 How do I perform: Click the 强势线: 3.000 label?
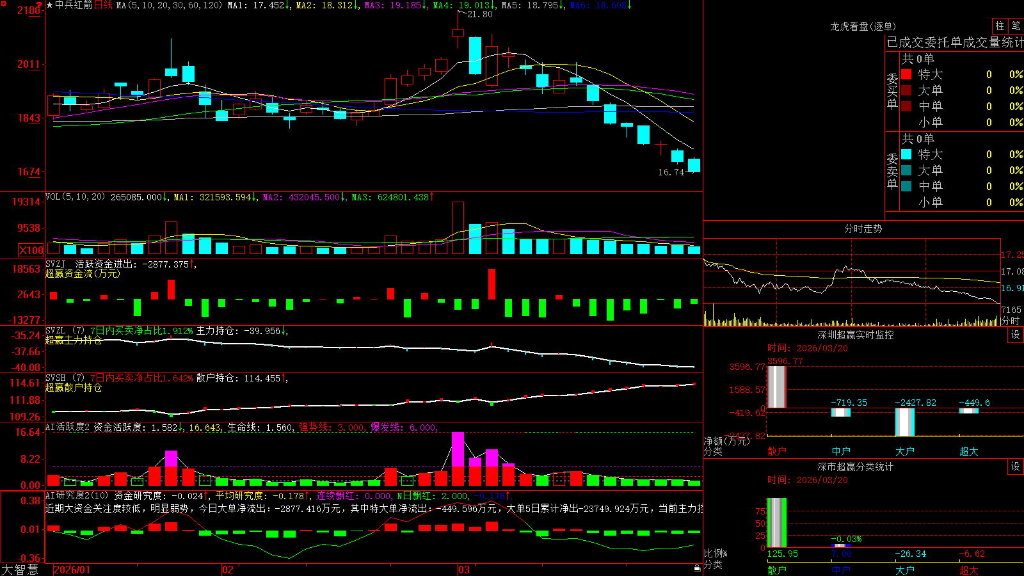point(332,427)
